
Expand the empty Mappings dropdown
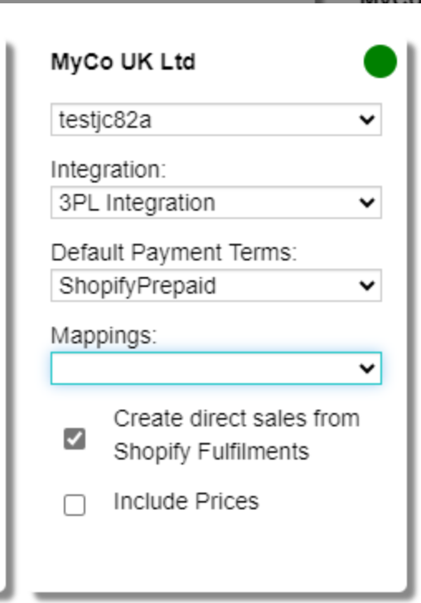(215, 368)
